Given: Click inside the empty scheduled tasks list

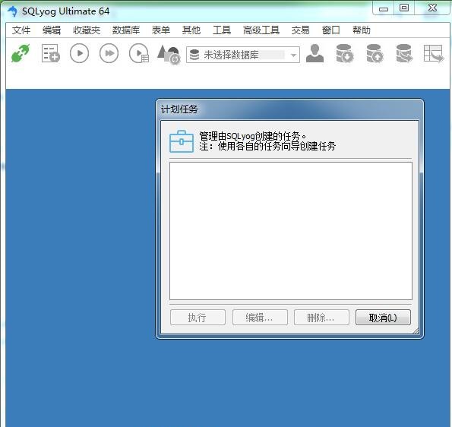Looking at the screenshot, I should click(x=290, y=231).
